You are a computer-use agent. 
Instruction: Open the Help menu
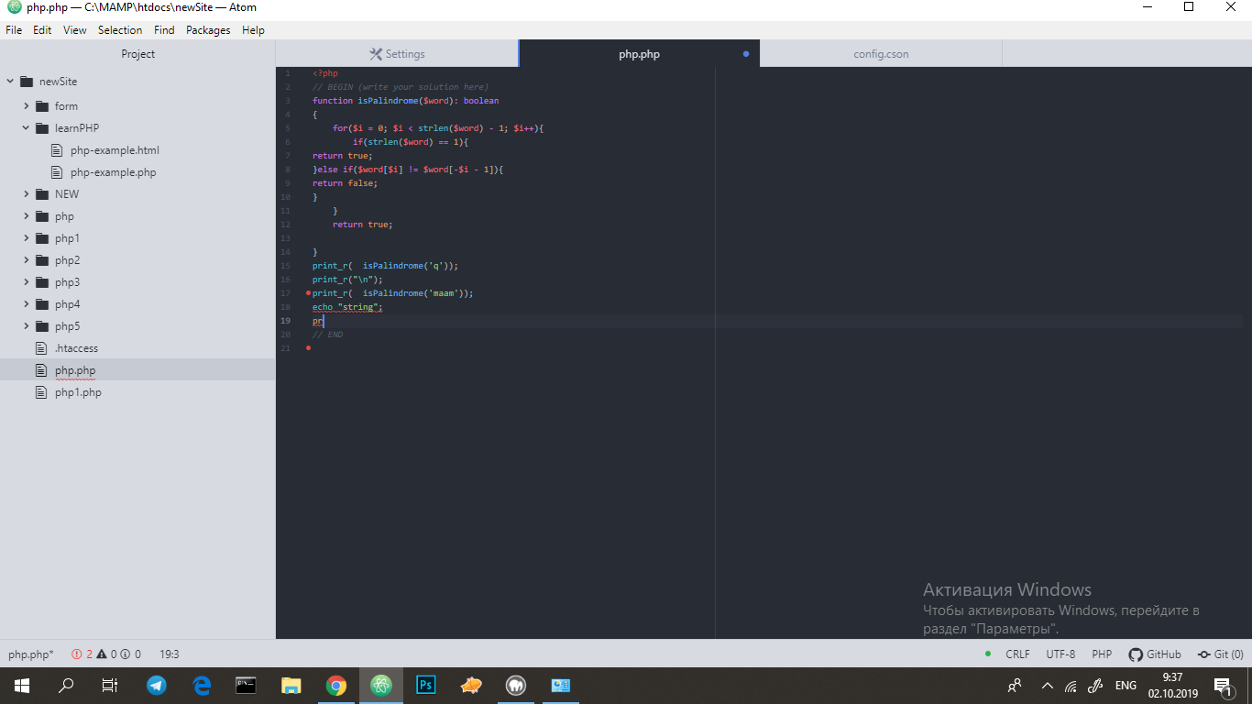(x=253, y=30)
